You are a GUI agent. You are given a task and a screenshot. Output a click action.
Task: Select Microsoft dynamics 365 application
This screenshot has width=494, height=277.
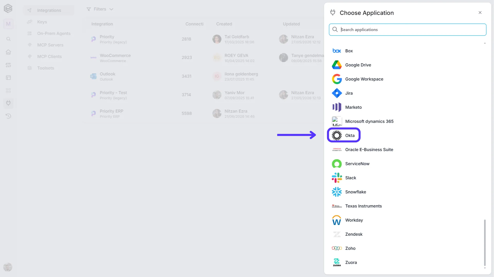[407, 121]
